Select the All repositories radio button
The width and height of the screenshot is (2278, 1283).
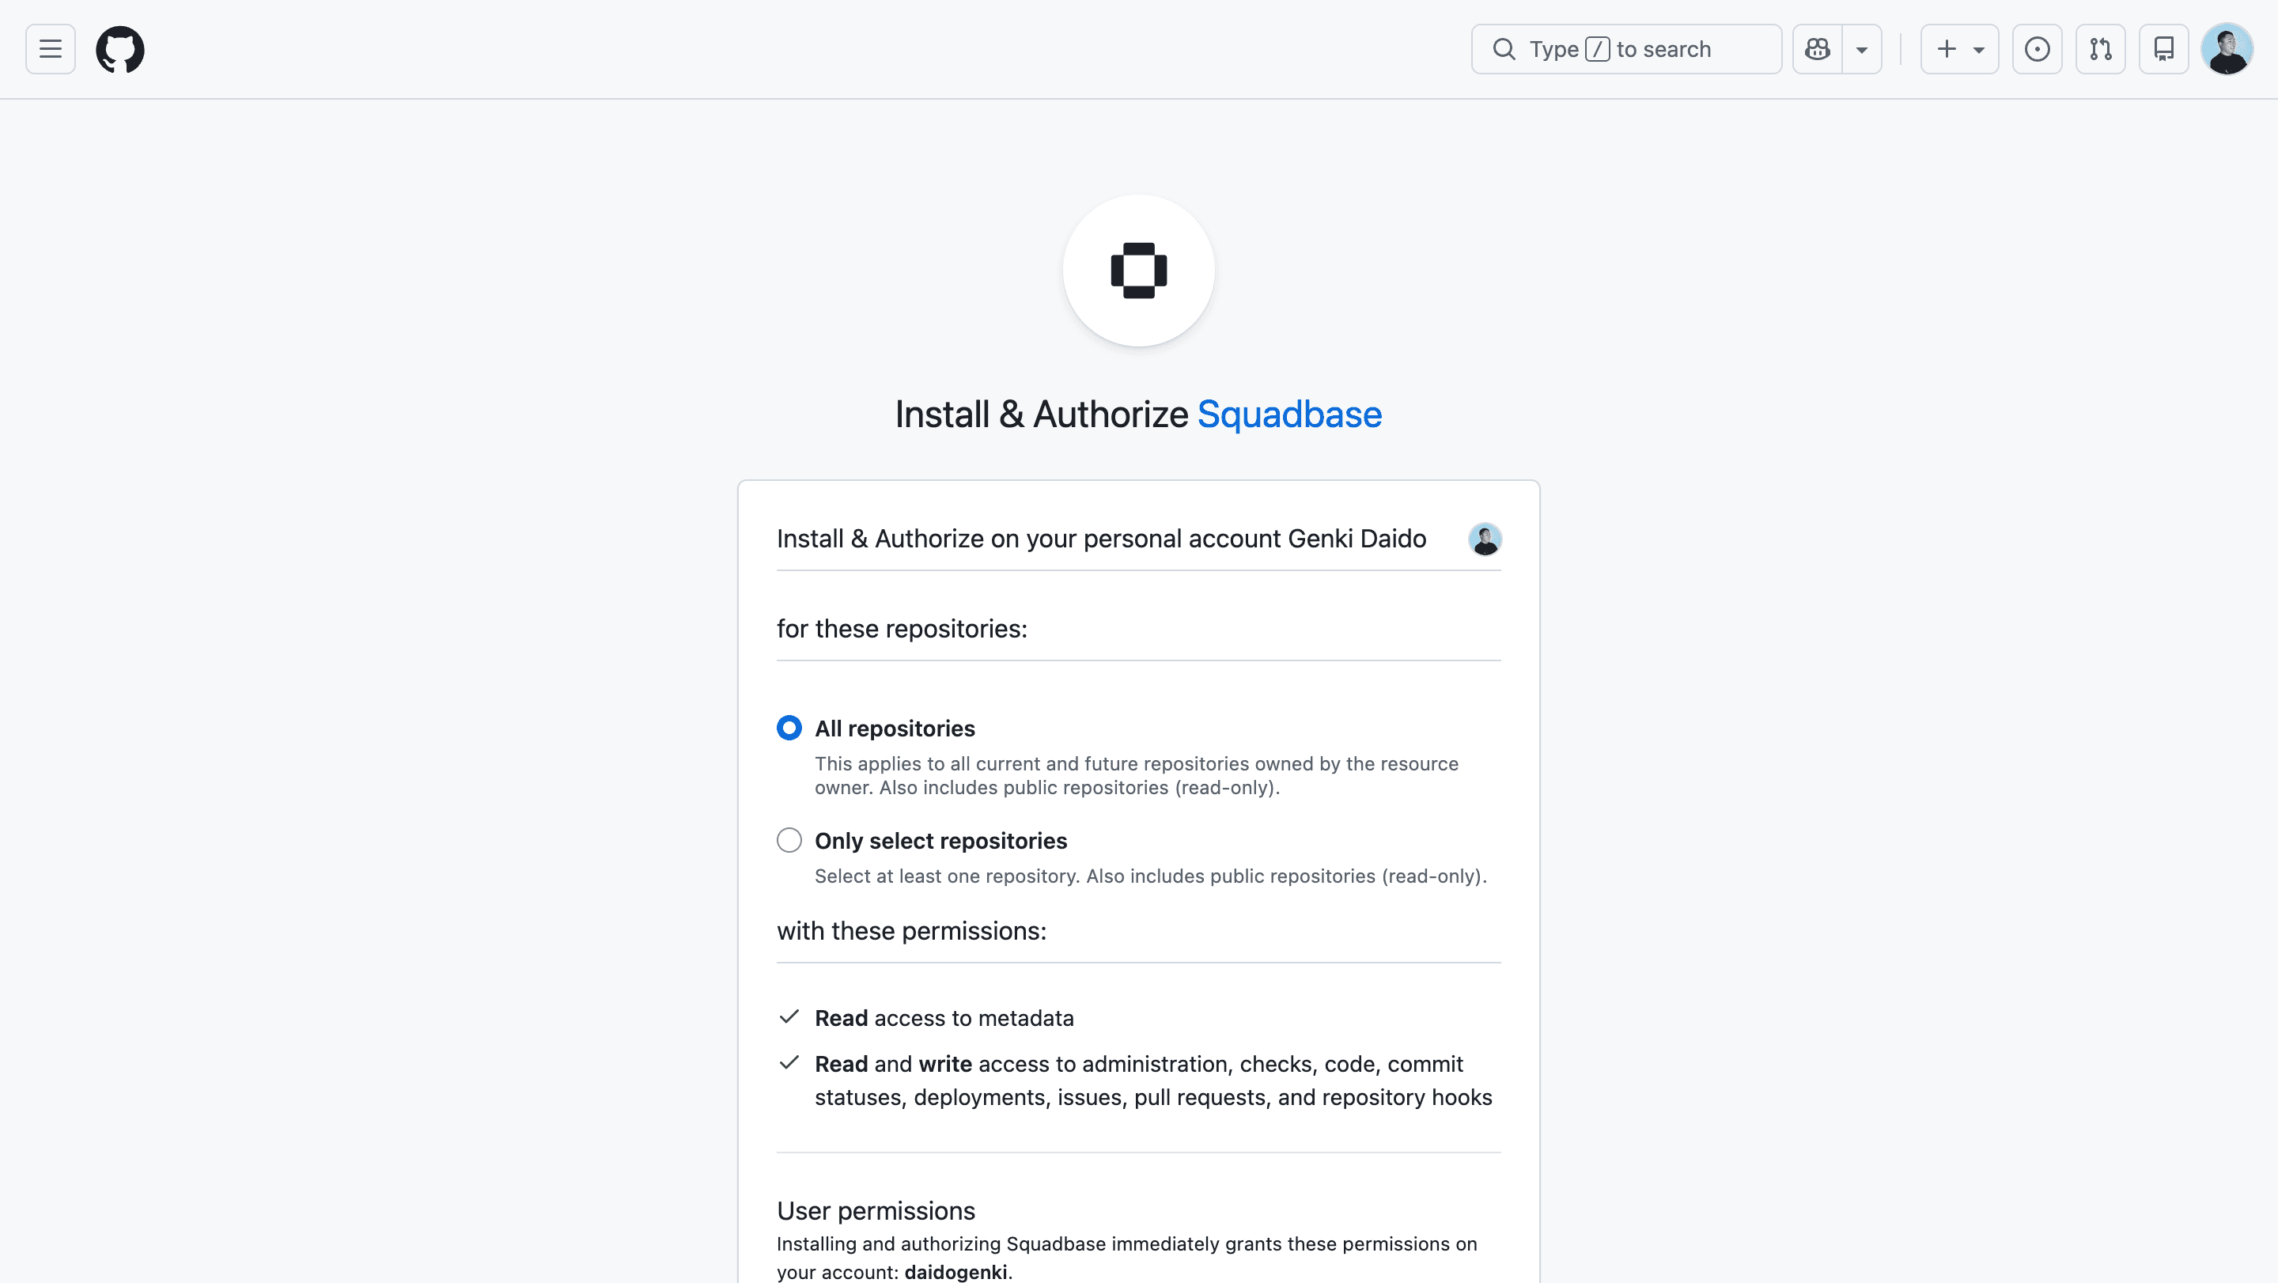789,728
